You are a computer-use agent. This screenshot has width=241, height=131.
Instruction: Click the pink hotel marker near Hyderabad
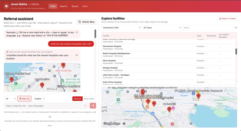click(x=173, y=108)
